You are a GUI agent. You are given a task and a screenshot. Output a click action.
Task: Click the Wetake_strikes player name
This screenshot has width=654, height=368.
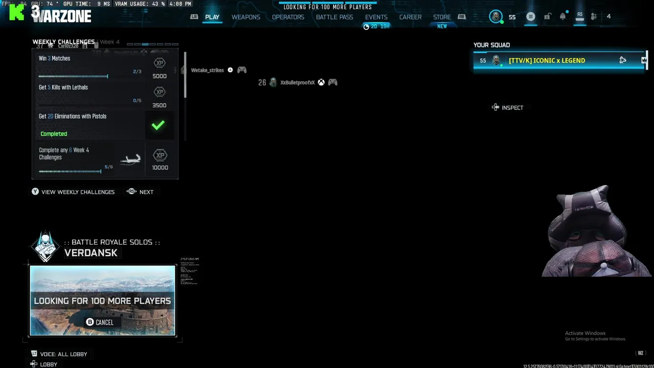207,70
